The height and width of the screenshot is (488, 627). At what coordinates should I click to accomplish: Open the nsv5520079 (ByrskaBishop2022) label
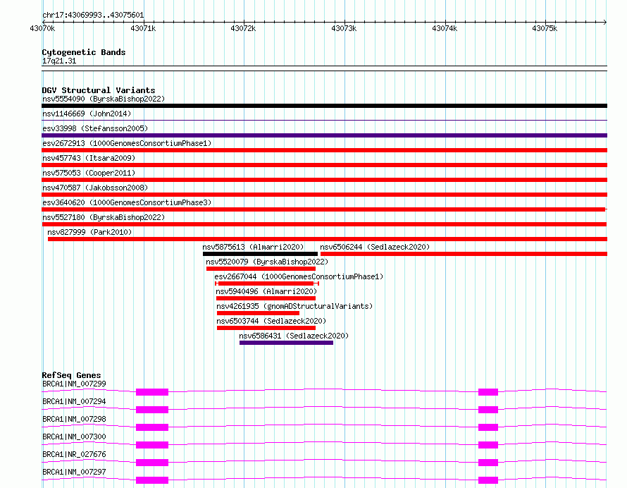click(267, 262)
